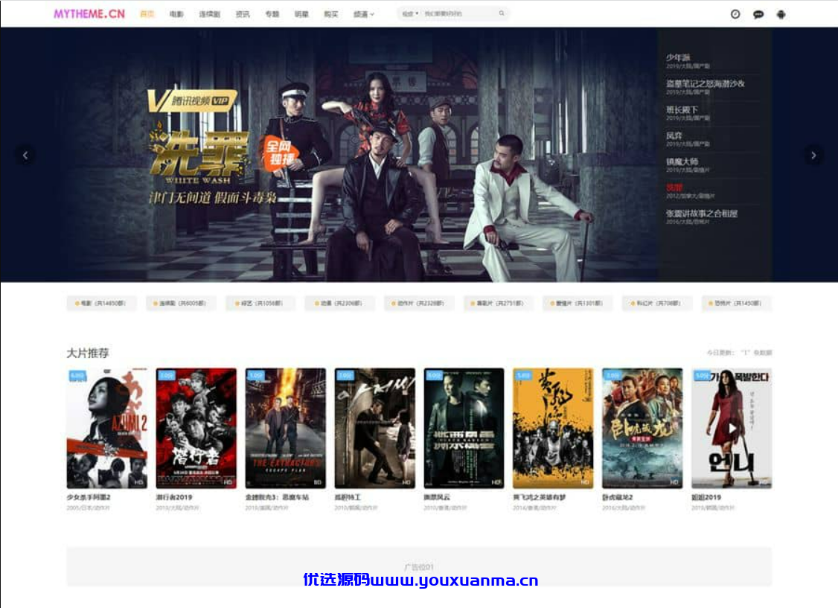Open the AZUMI 2 movie poster

(107, 428)
